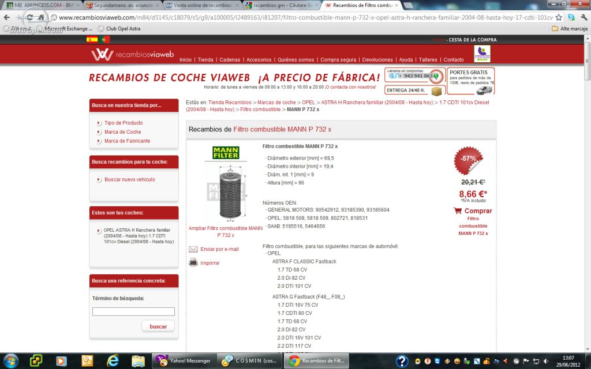Viewport: 591px width, 369px height.
Task: Open the Club Opel Astra bookmark
Action: (119, 29)
